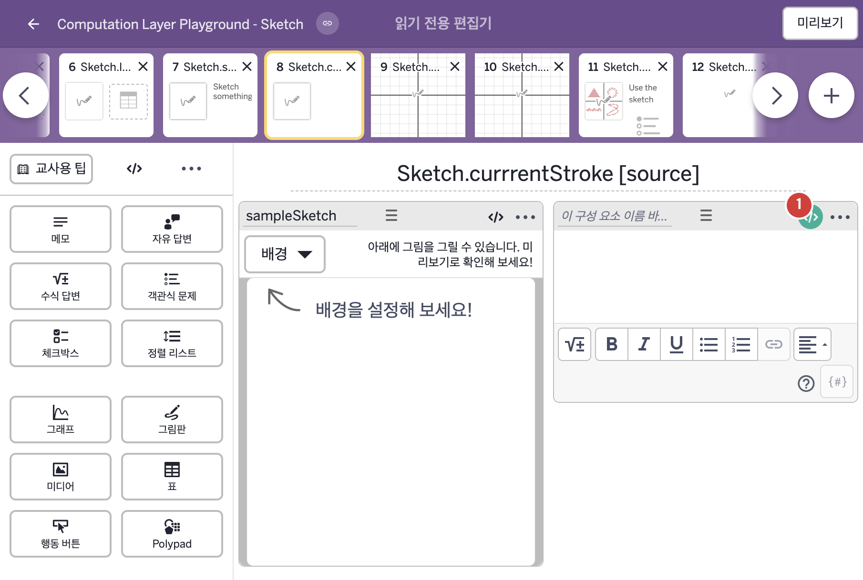The image size is (863, 580).
Task: Add a new screen with plus button
Action: pos(832,95)
